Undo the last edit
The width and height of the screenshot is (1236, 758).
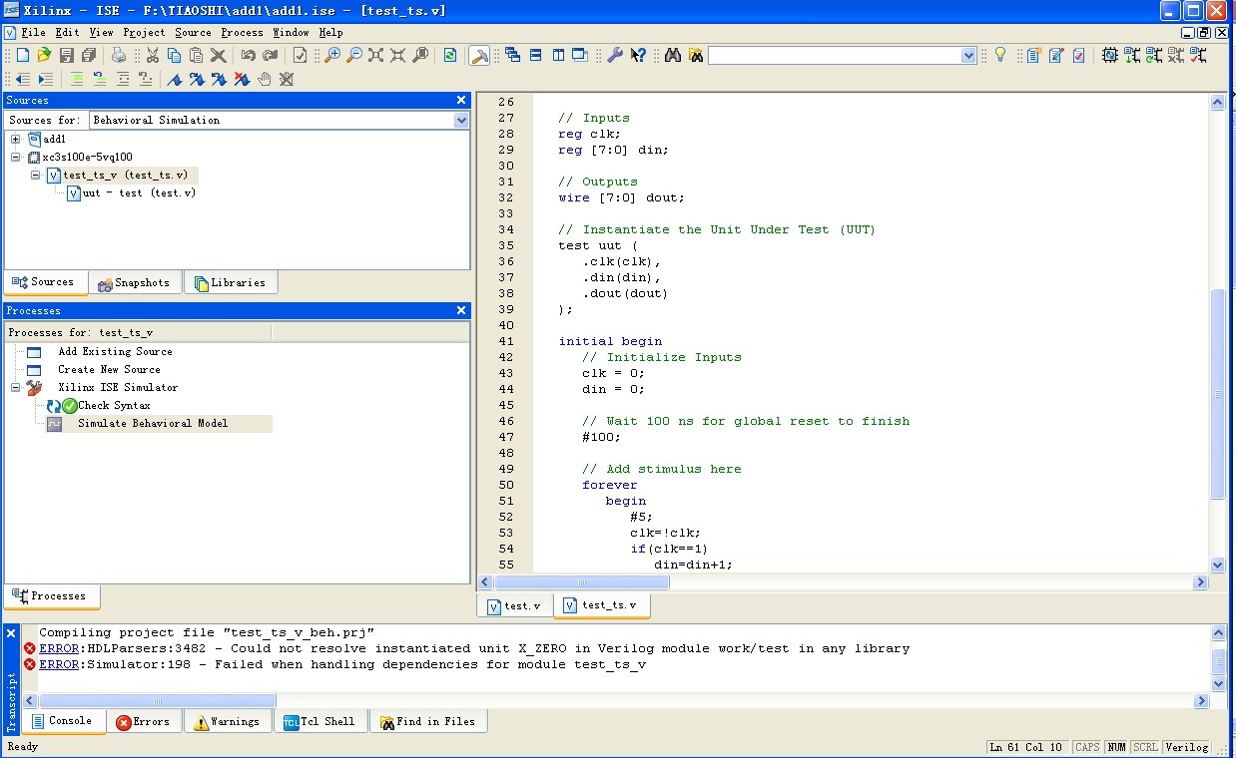tap(248, 56)
